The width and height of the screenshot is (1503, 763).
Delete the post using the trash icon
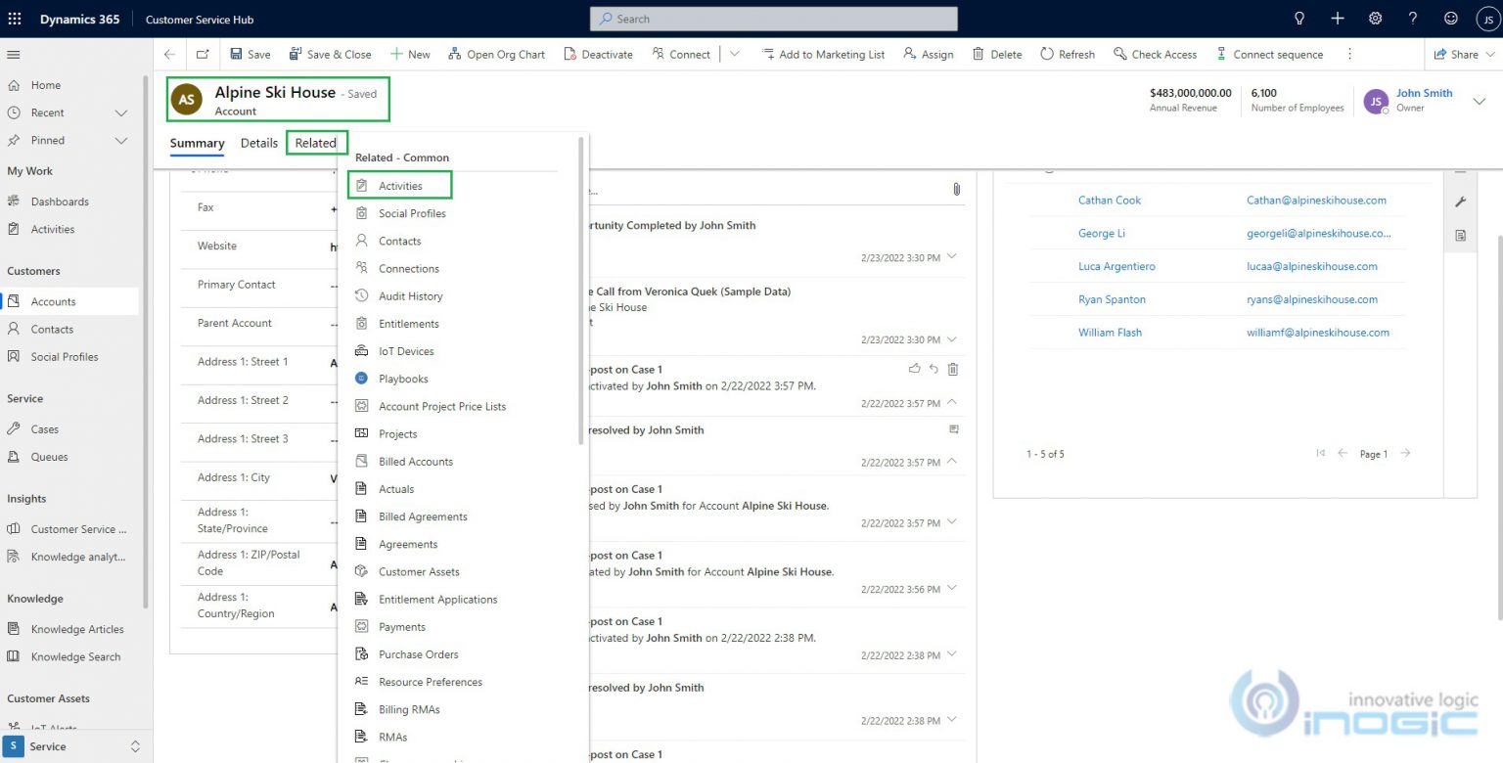click(951, 369)
